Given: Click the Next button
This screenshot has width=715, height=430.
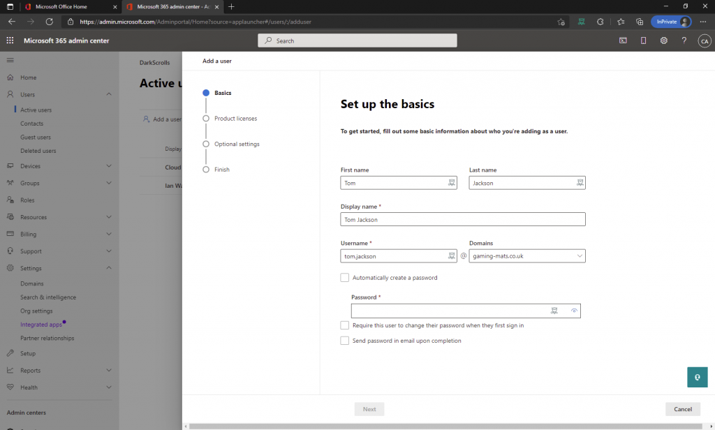Looking at the screenshot, I should click(x=369, y=409).
